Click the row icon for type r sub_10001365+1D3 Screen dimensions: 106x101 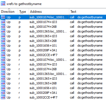point(3,79)
